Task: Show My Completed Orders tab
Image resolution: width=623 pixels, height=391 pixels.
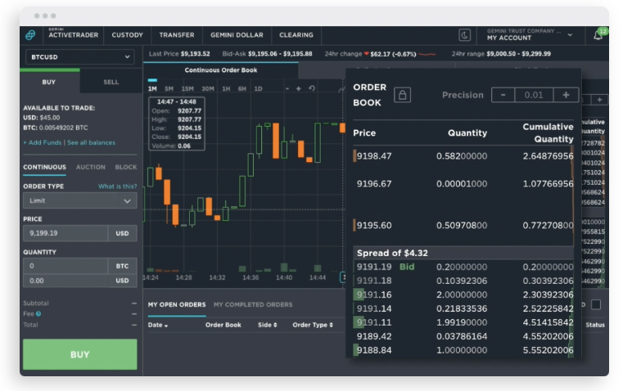Action: [253, 304]
